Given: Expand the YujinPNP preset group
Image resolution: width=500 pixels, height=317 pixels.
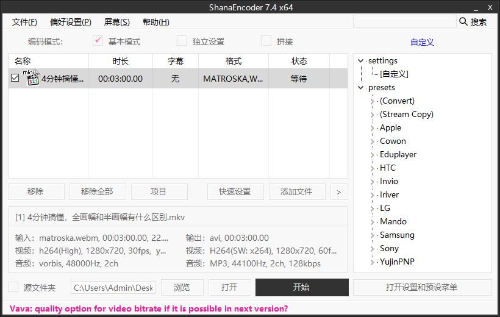Looking at the screenshot, I should (x=372, y=262).
